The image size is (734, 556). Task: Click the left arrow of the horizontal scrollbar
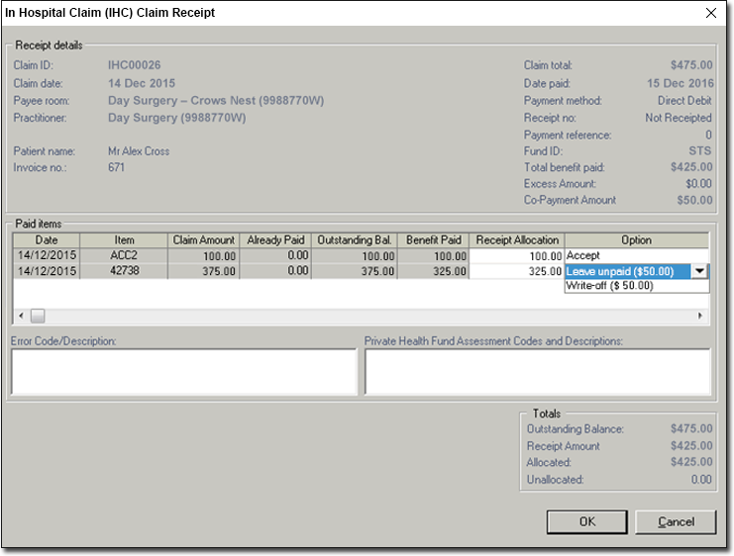click(x=20, y=316)
